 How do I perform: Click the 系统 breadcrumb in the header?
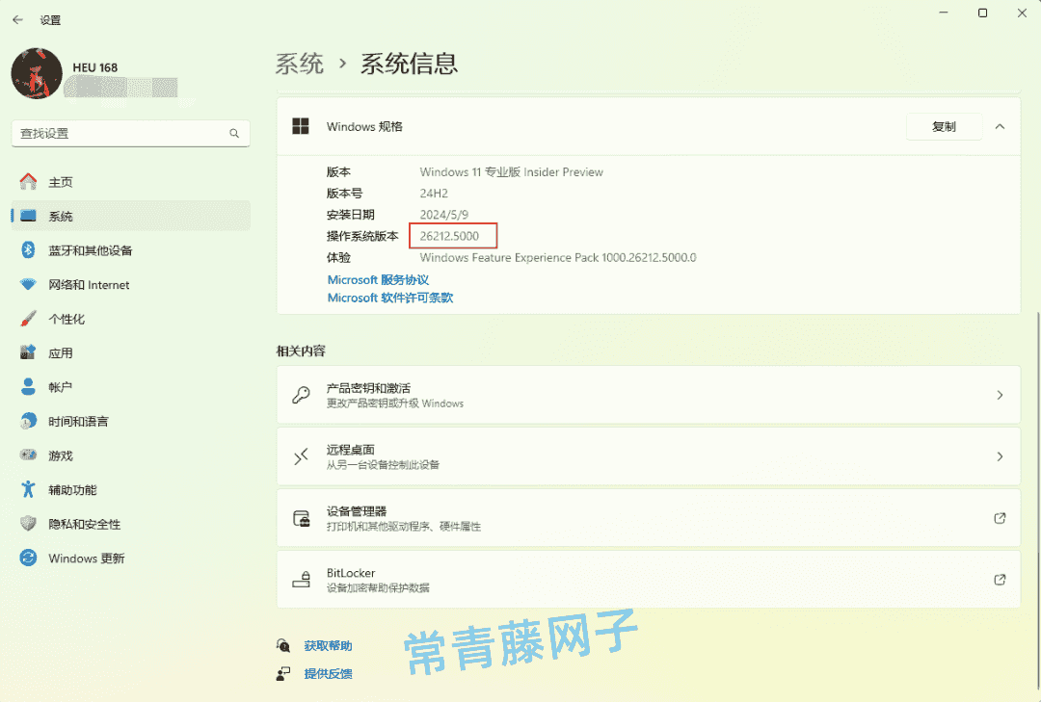click(x=300, y=64)
